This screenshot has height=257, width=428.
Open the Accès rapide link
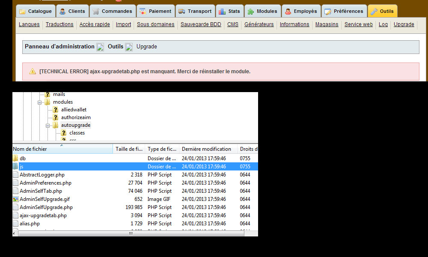pyautogui.click(x=95, y=24)
